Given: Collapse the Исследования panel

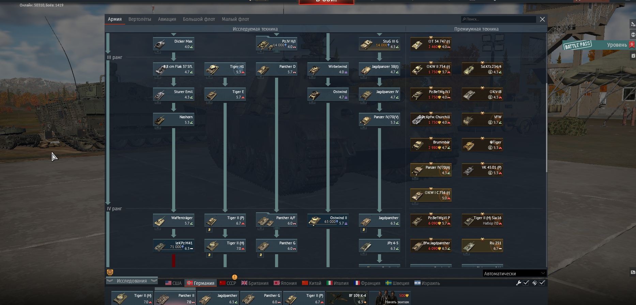Looking at the screenshot, I should pos(132,281).
